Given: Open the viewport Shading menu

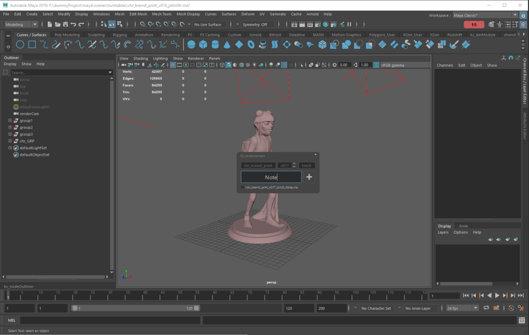Looking at the screenshot, I should point(141,58).
